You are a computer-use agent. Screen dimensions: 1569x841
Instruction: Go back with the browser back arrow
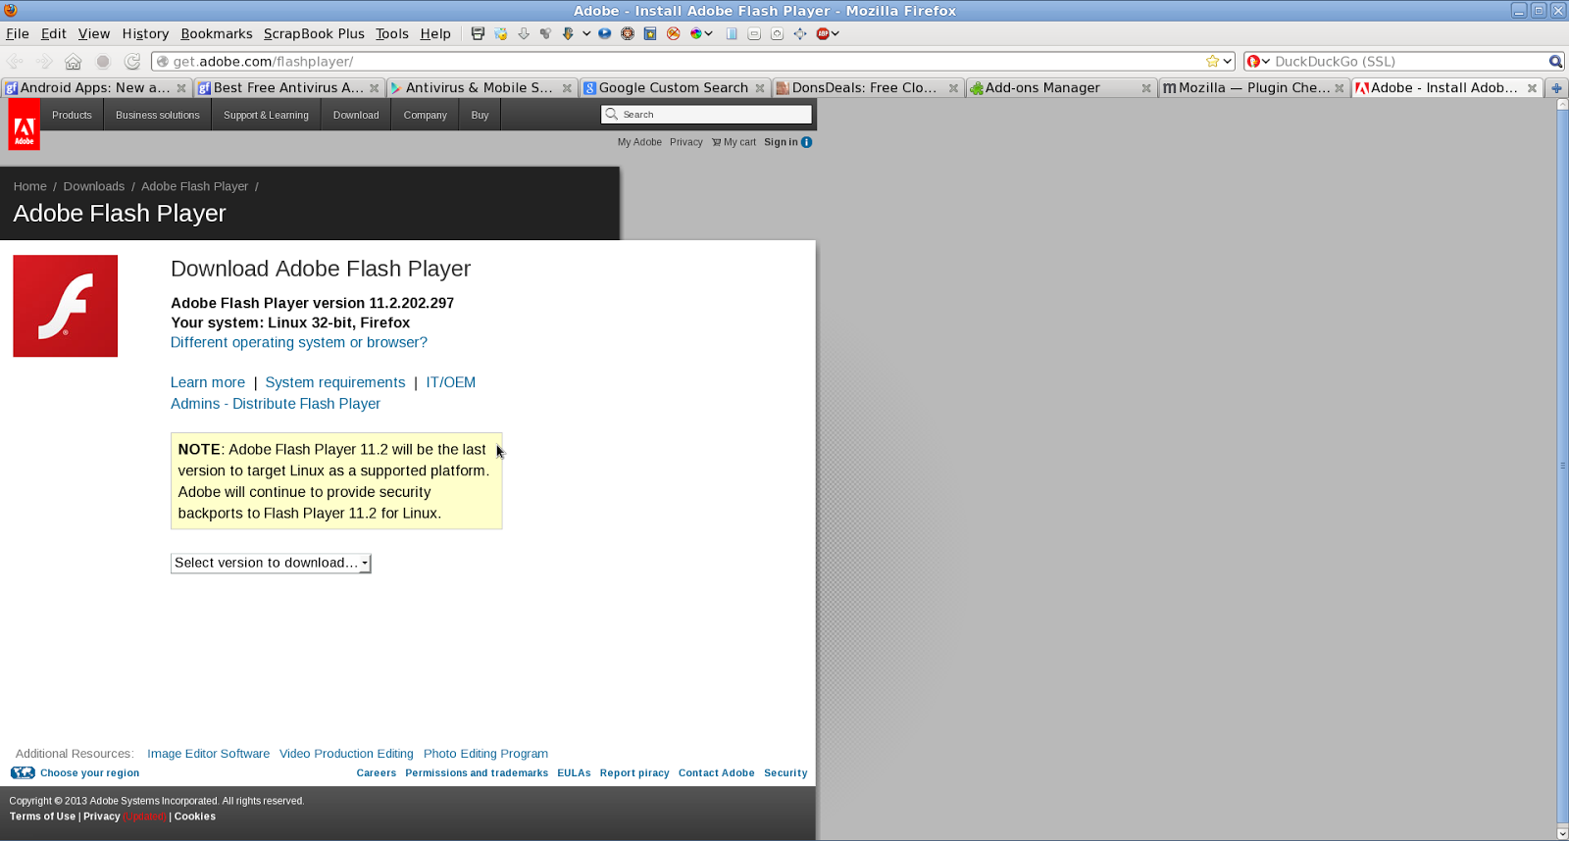pos(16,61)
